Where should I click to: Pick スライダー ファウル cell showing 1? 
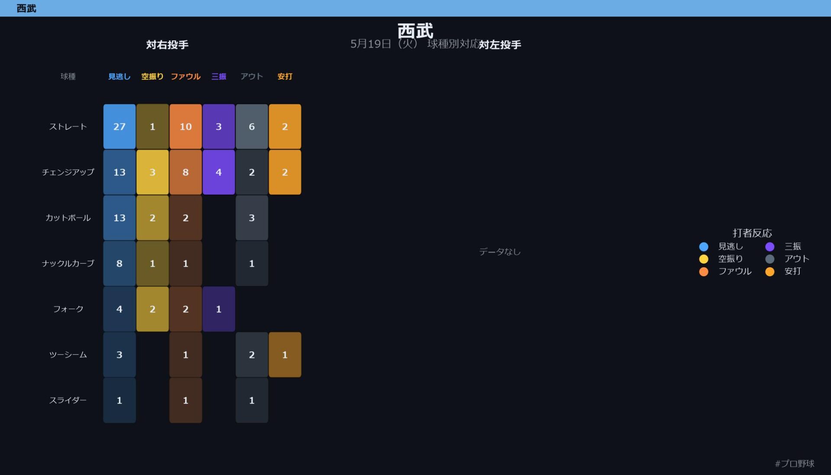[186, 401]
